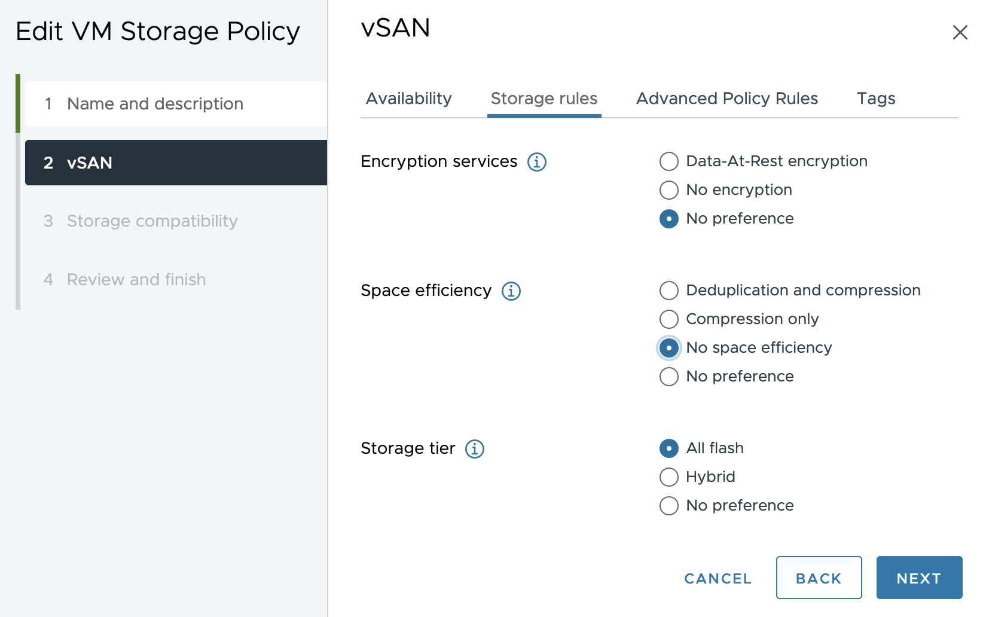Click the Space efficiency label
This screenshot has width=983, height=617.
pos(426,291)
